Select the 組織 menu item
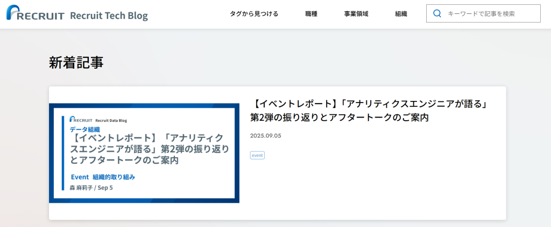 [x=401, y=14]
